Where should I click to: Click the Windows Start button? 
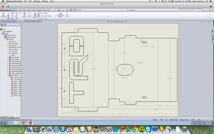click(x=3, y=123)
